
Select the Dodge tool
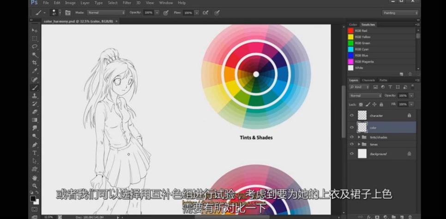point(35,136)
